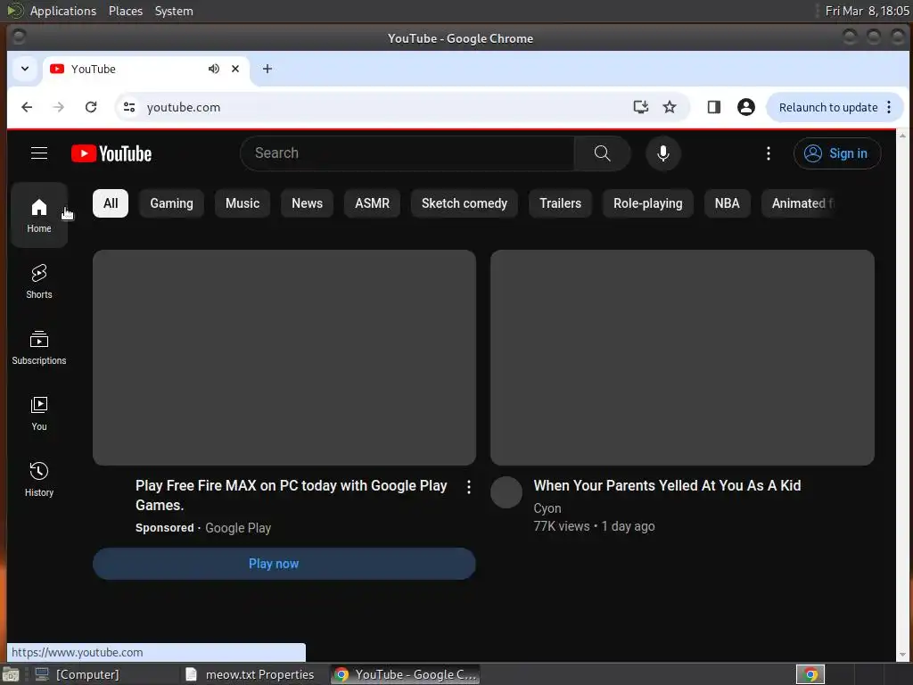View site information icon in address bar

click(129, 107)
